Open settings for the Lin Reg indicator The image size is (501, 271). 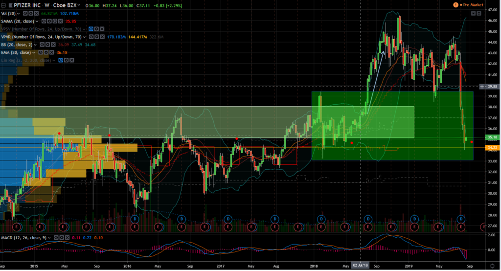(66, 60)
